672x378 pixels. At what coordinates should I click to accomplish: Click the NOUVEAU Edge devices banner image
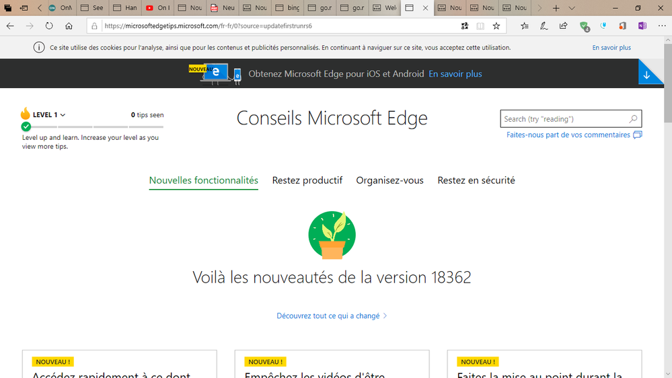coord(215,74)
